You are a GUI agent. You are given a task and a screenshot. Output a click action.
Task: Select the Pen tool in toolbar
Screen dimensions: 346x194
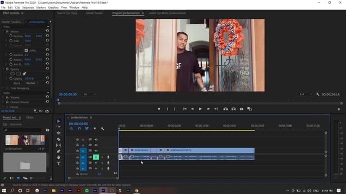click(58, 151)
